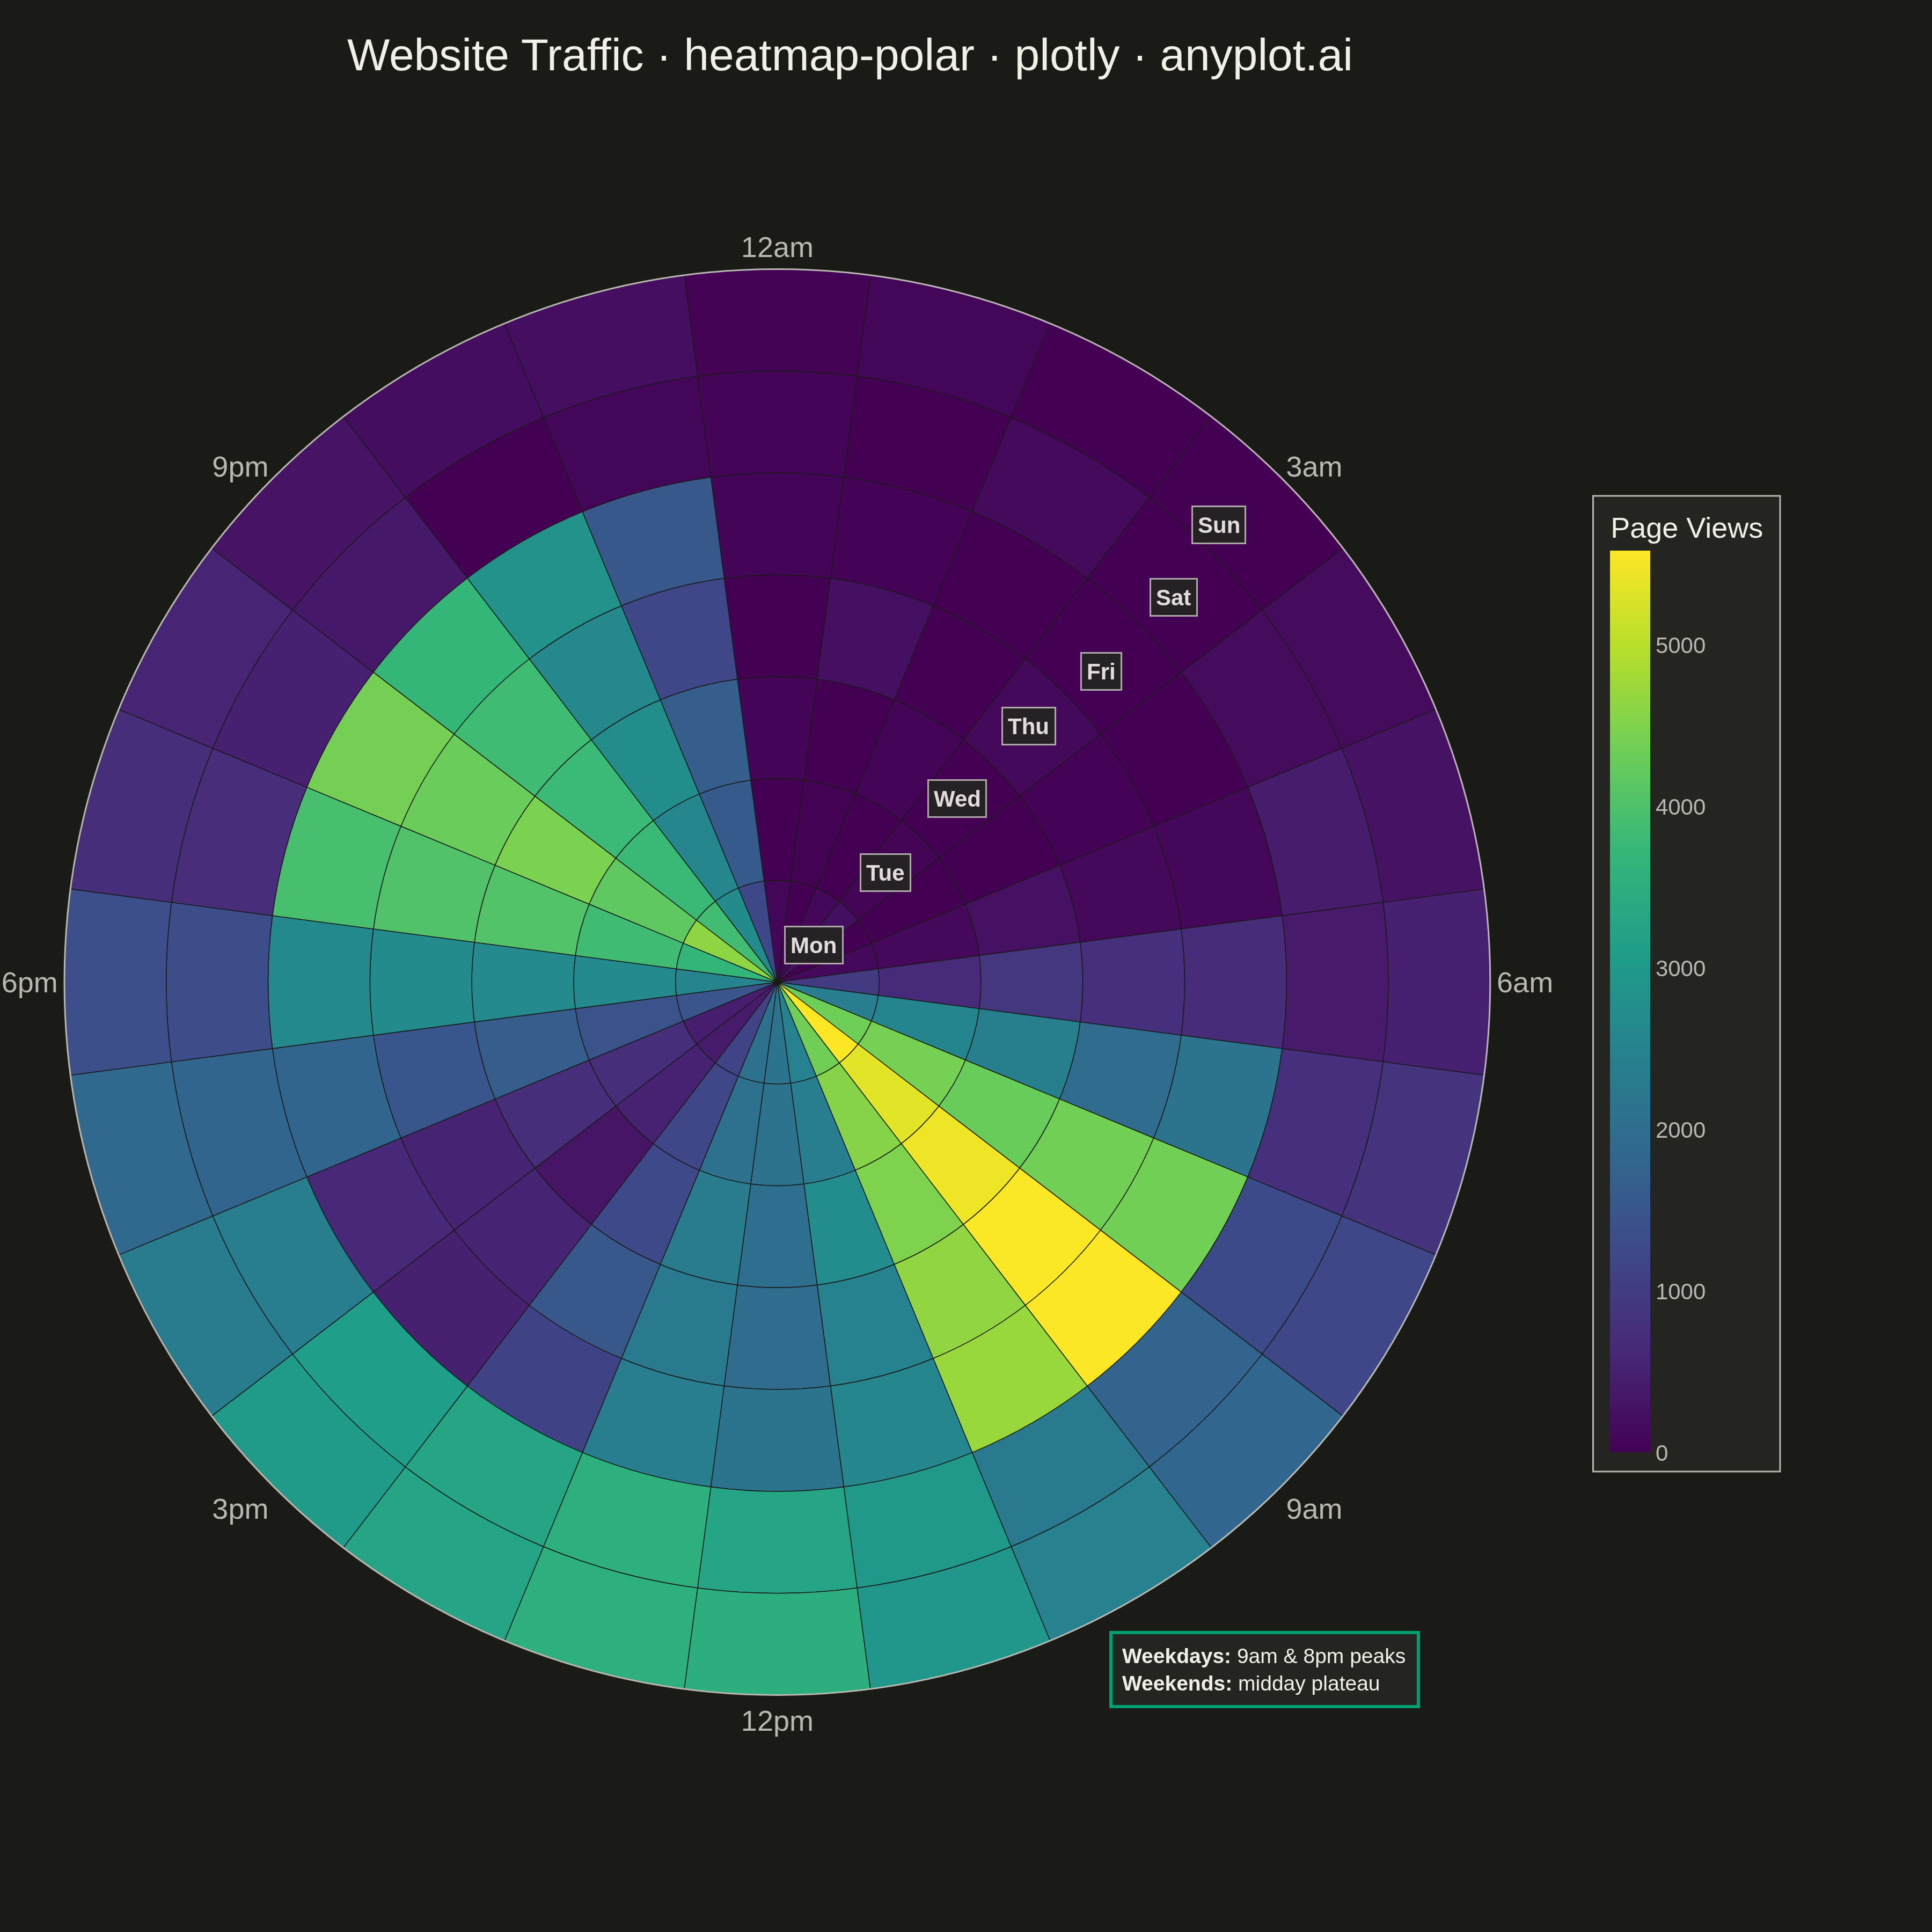Select the 12pm hour label
The width and height of the screenshot is (1932, 1932).
pos(777,1722)
